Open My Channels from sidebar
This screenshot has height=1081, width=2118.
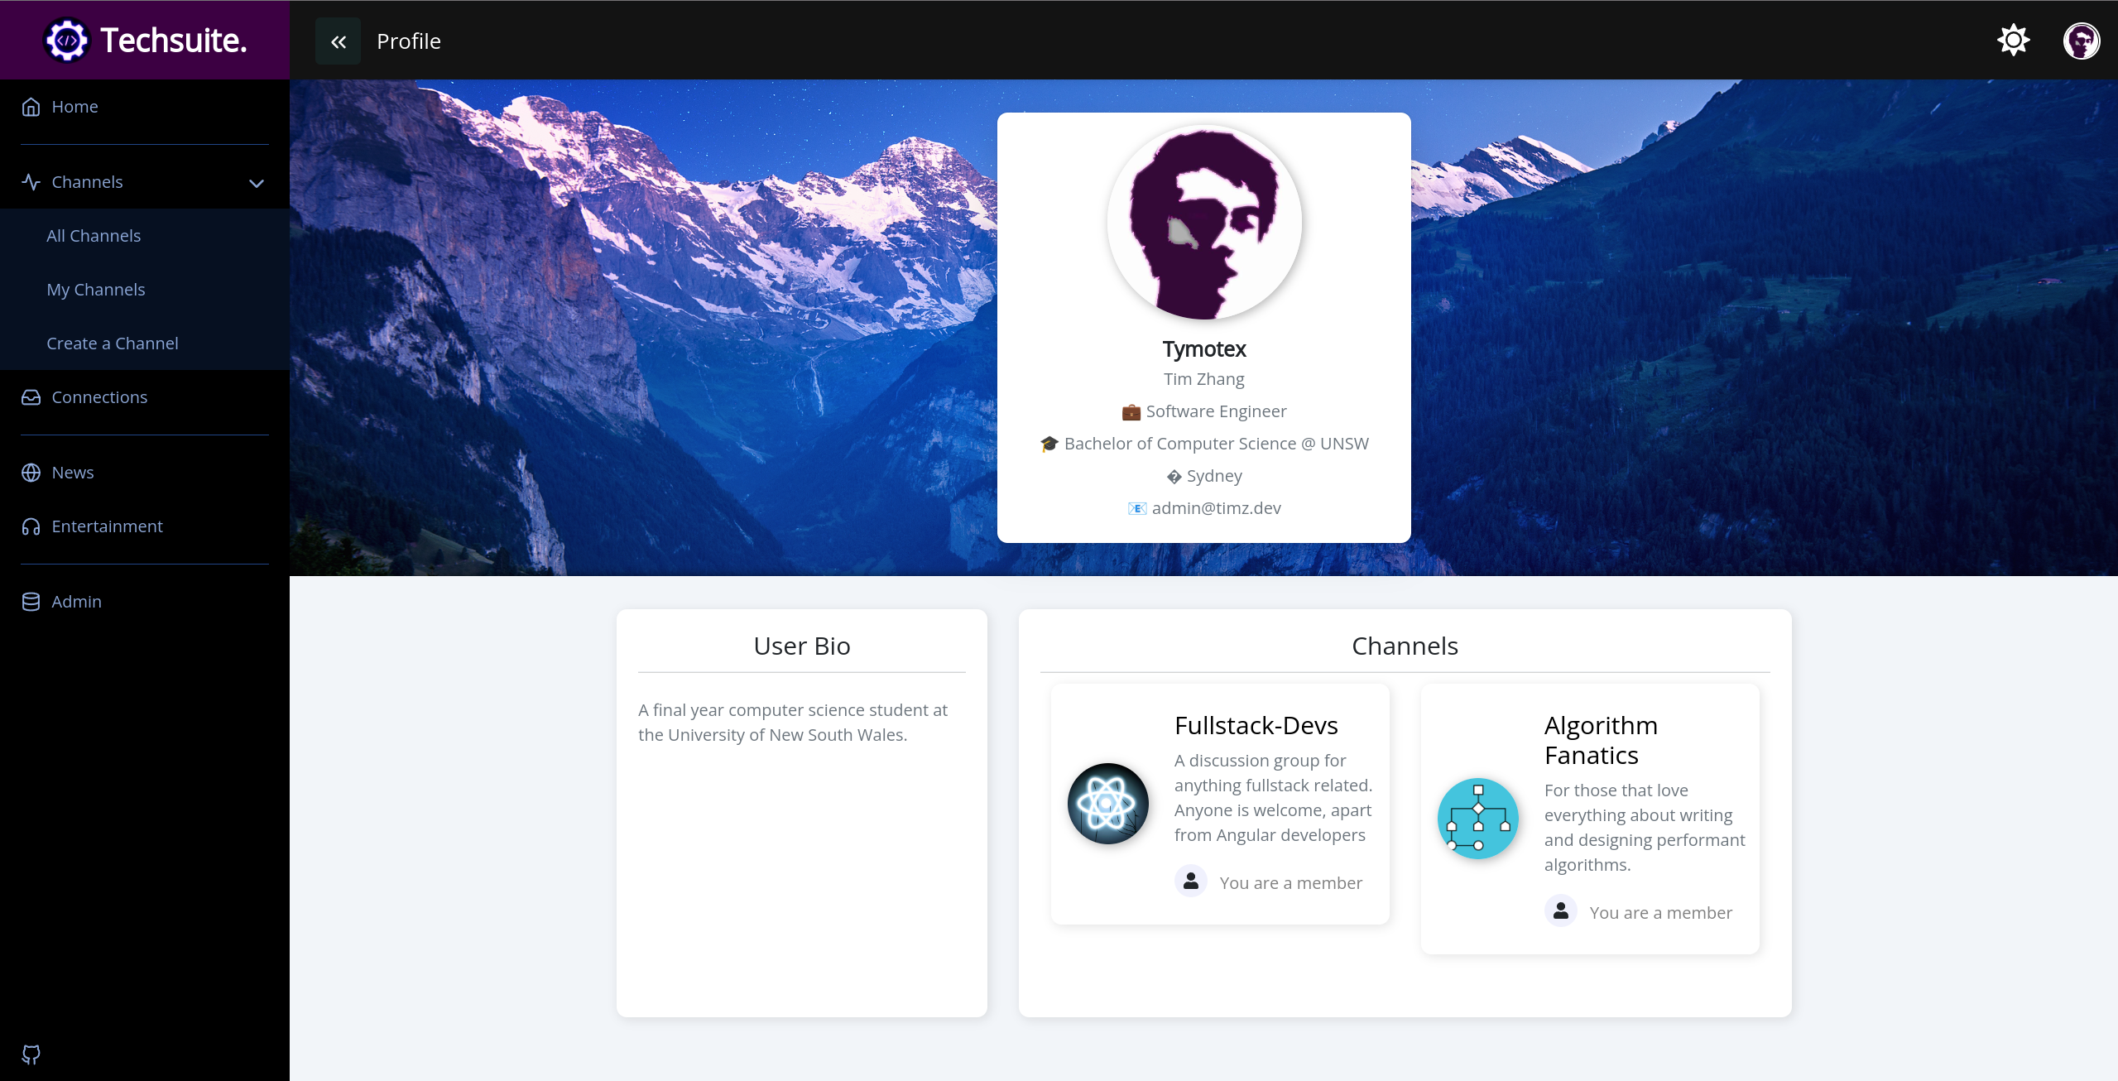coord(95,289)
